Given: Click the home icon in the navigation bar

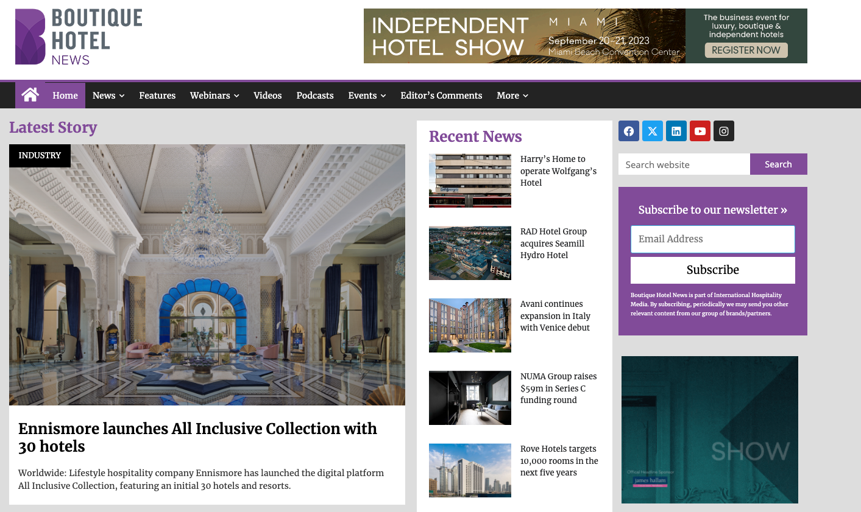Looking at the screenshot, I should pos(30,95).
